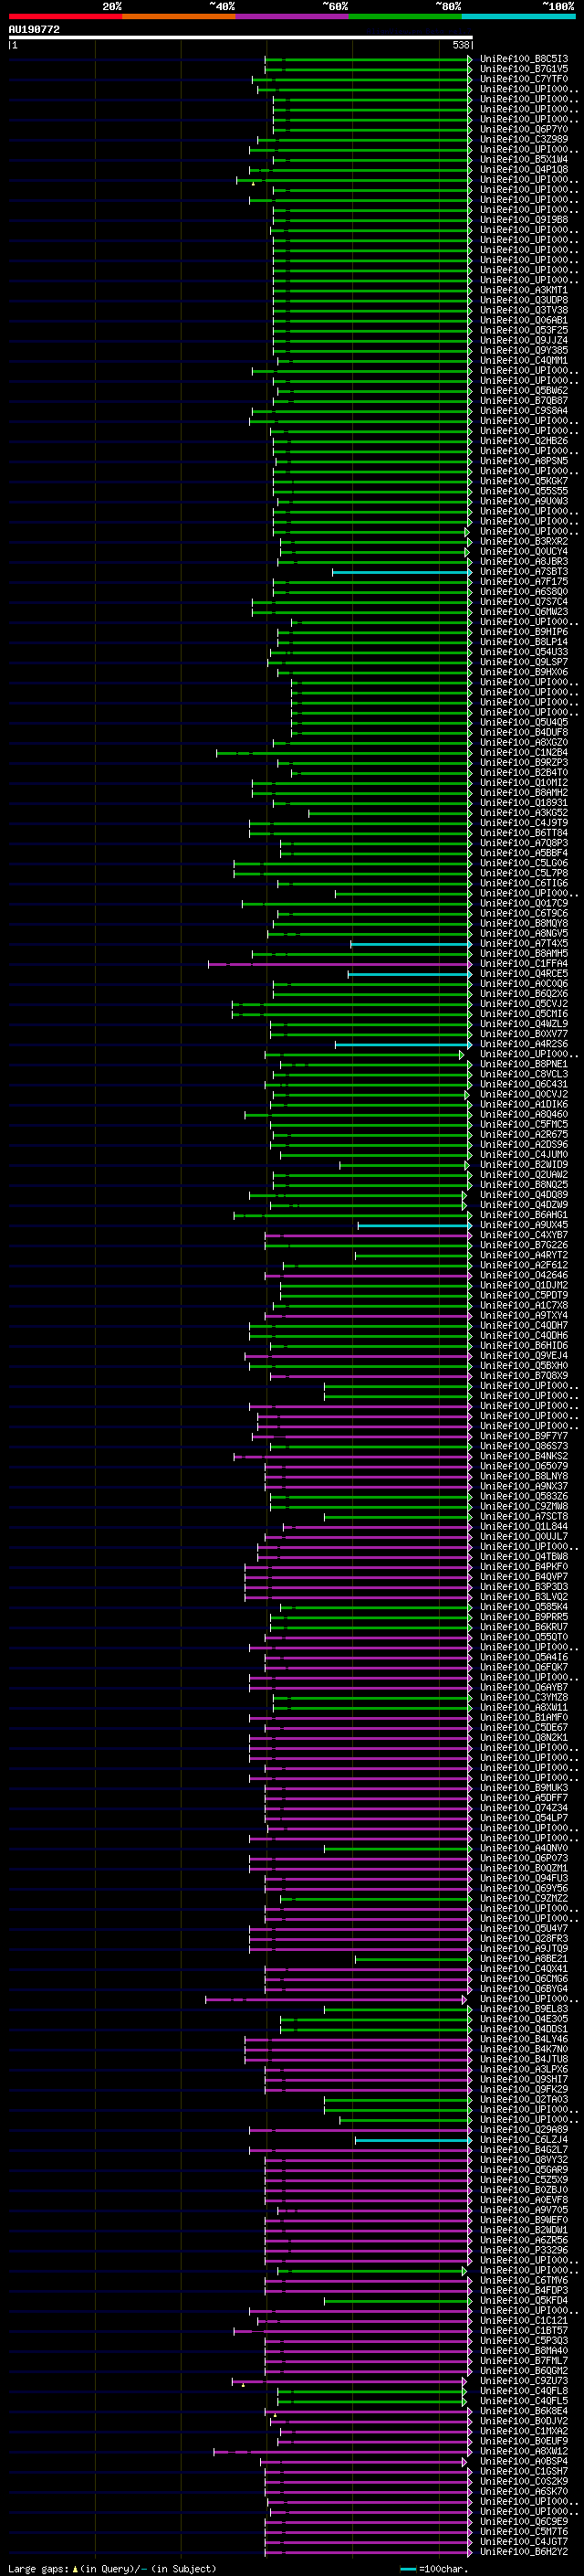Select hit label UniRef100_Q9SHI7
584x2576 pixels.
(524, 2079)
